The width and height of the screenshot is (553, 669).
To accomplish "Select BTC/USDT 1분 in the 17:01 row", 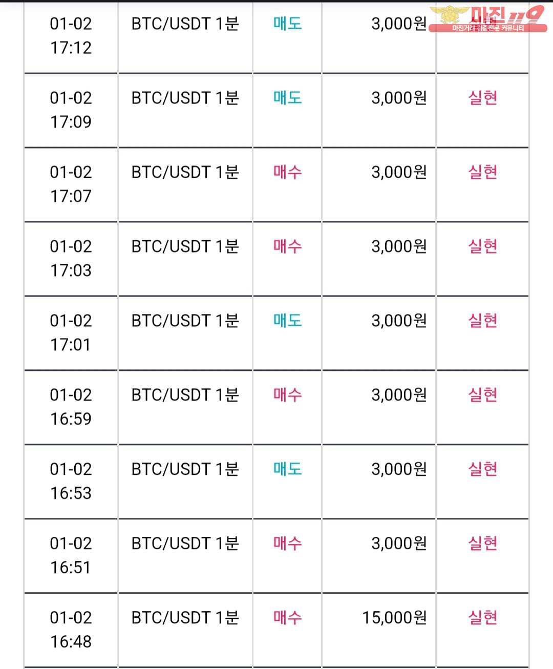I will [x=185, y=321].
